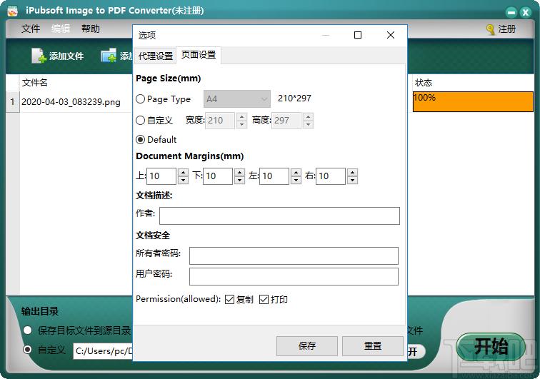
Task: Click the Add File document icon
Action: [39, 56]
